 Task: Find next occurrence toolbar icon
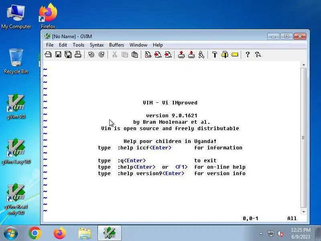[158, 55]
